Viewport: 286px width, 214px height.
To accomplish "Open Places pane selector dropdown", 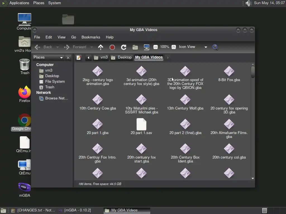I will [48, 57].
